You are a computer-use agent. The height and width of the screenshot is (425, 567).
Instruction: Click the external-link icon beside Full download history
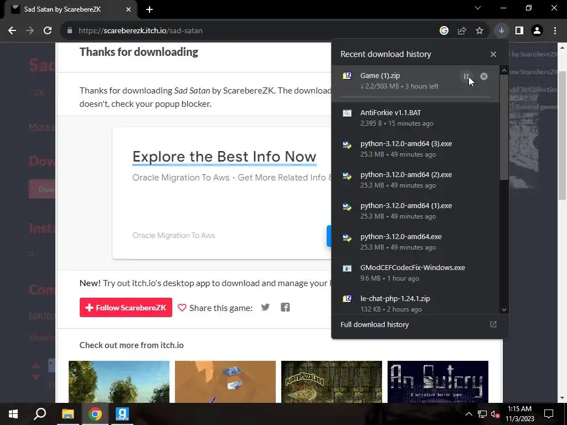pos(493,324)
